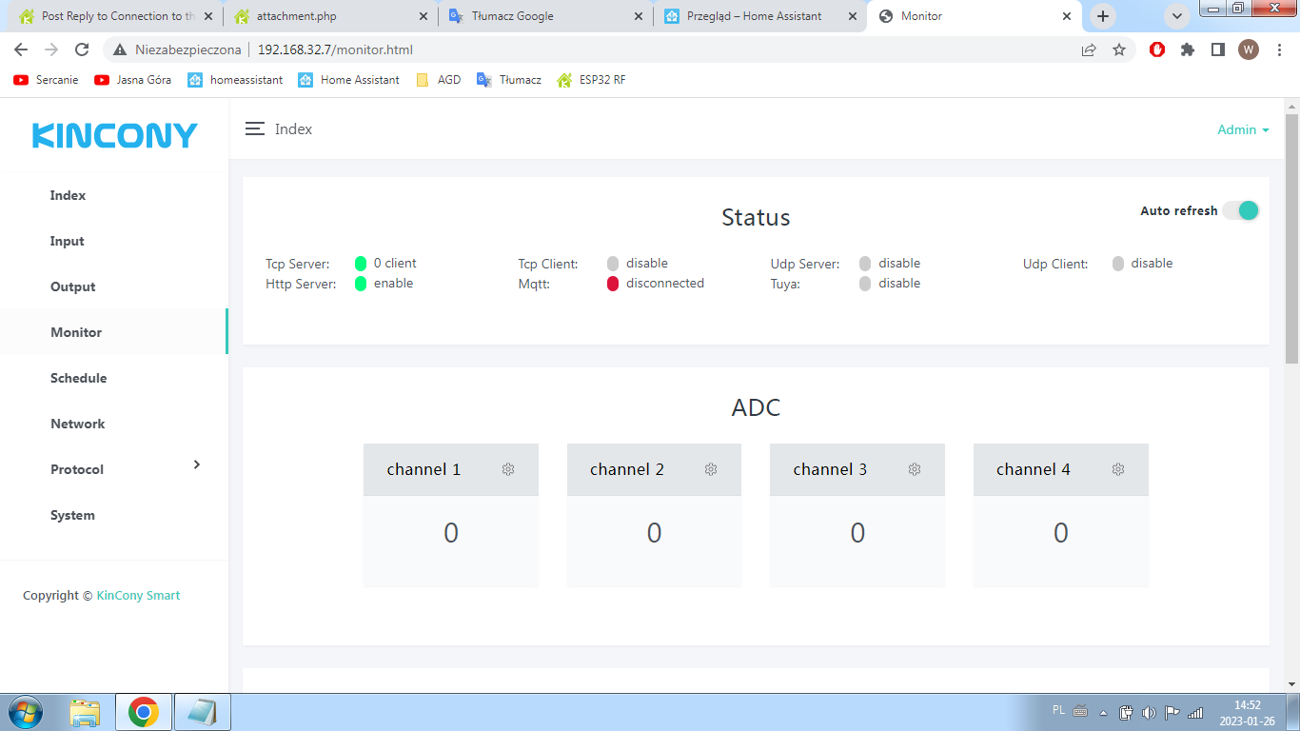Bookmark this page with star icon
The width and height of the screenshot is (1300, 731).
click(x=1119, y=49)
